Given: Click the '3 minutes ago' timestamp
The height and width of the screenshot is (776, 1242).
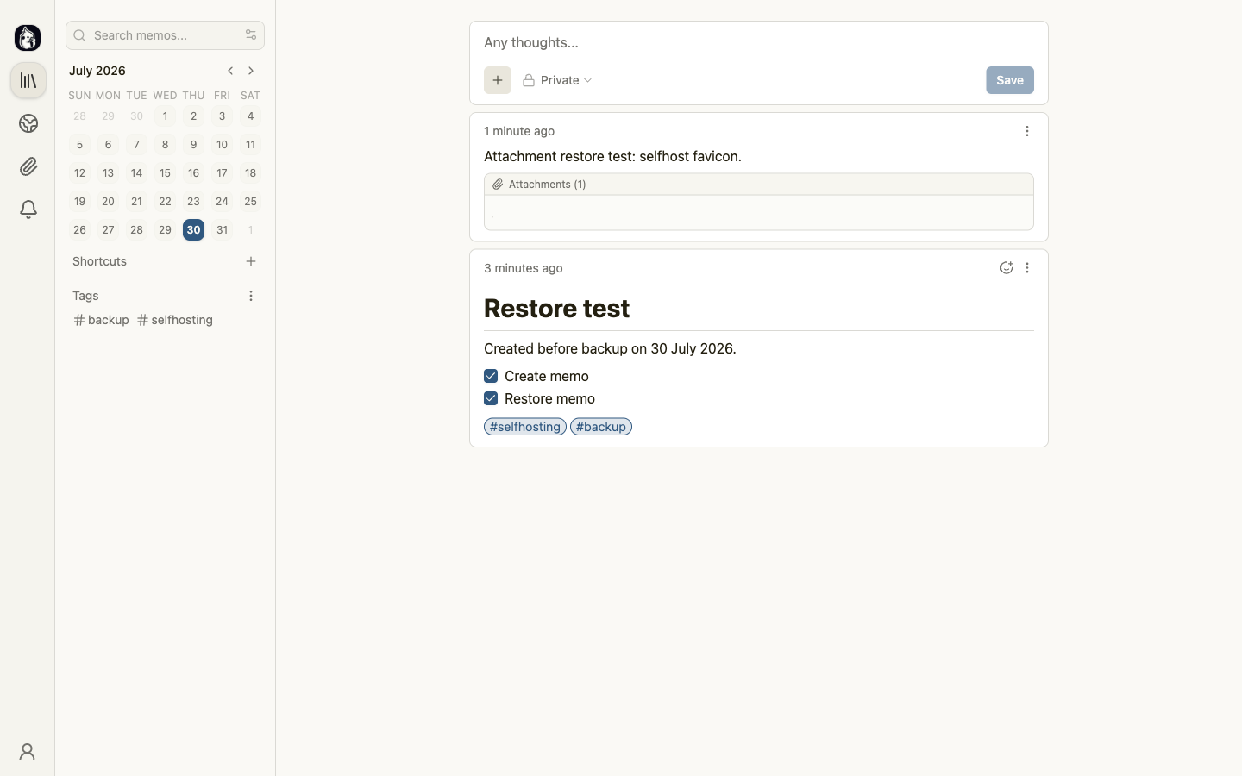Looking at the screenshot, I should click(x=524, y=268).
